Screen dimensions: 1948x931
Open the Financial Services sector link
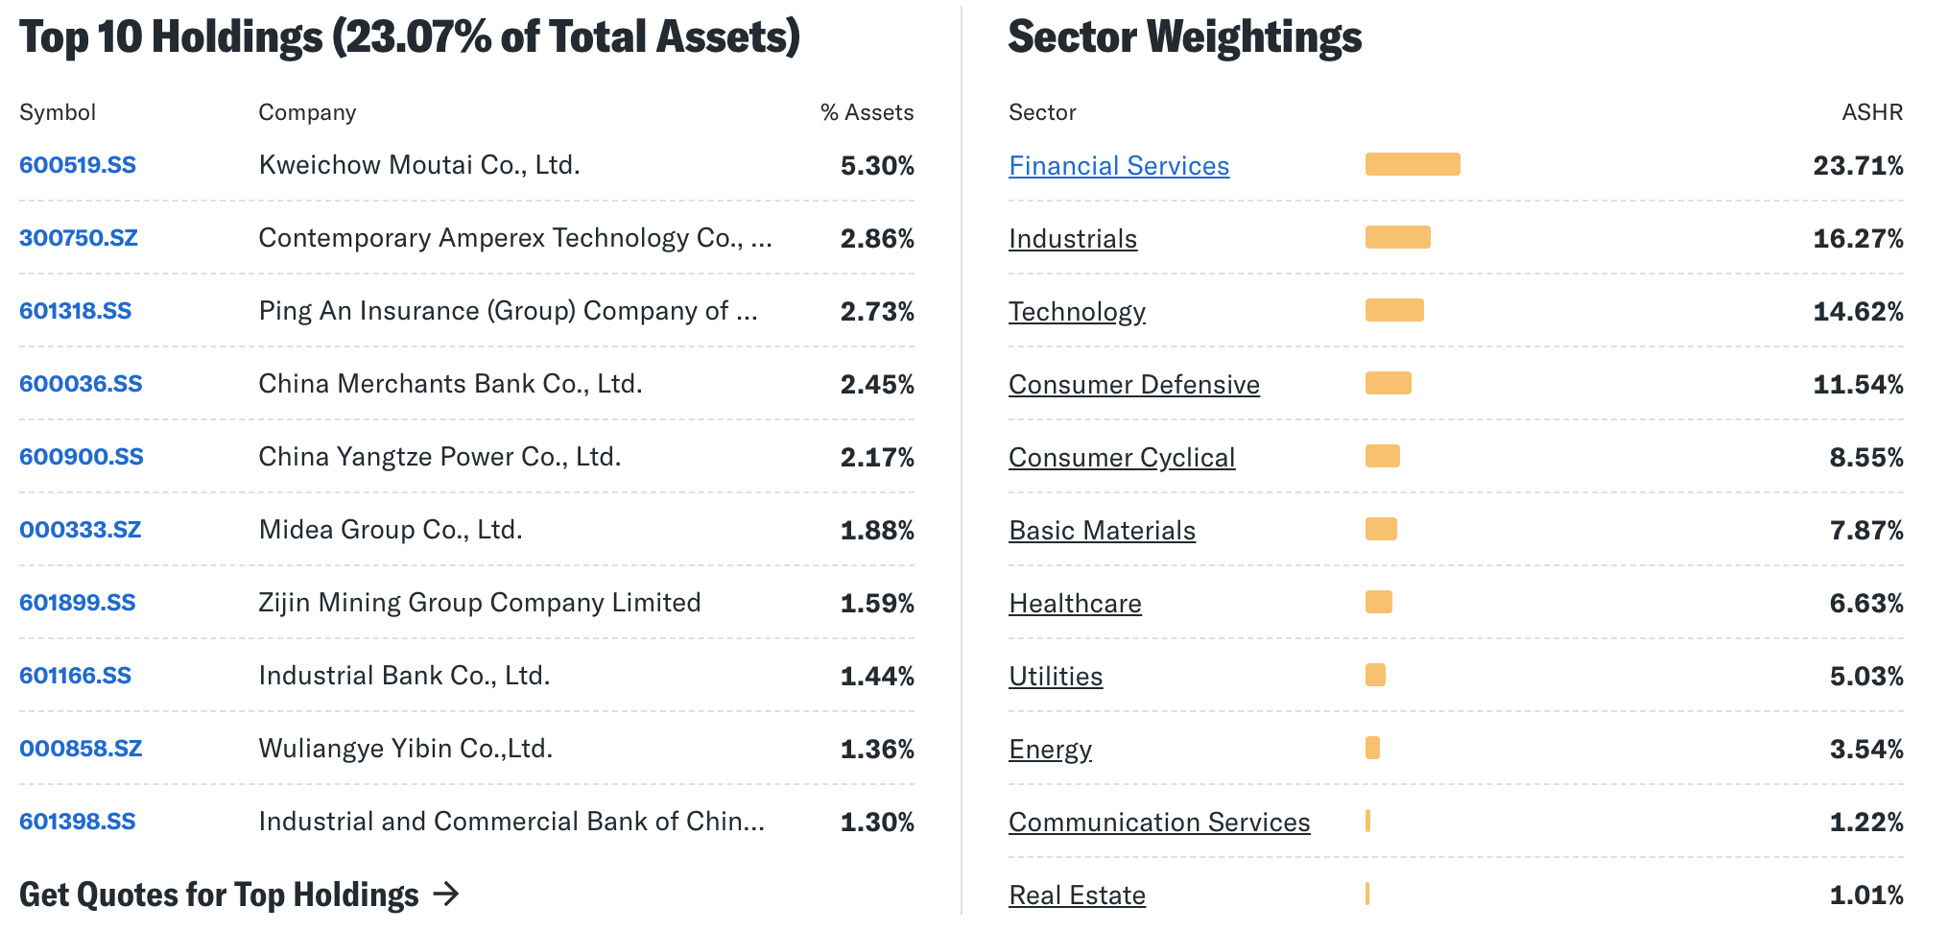point(1119,166)
